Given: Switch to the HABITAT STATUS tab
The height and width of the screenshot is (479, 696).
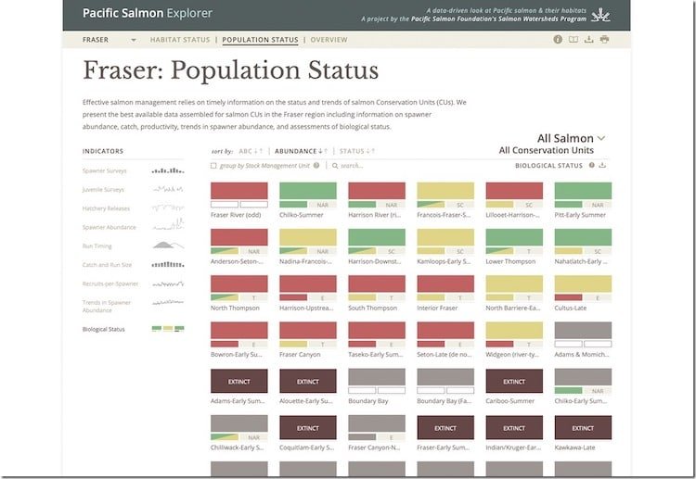Looking at the screenshot, I should pos(180,40).
